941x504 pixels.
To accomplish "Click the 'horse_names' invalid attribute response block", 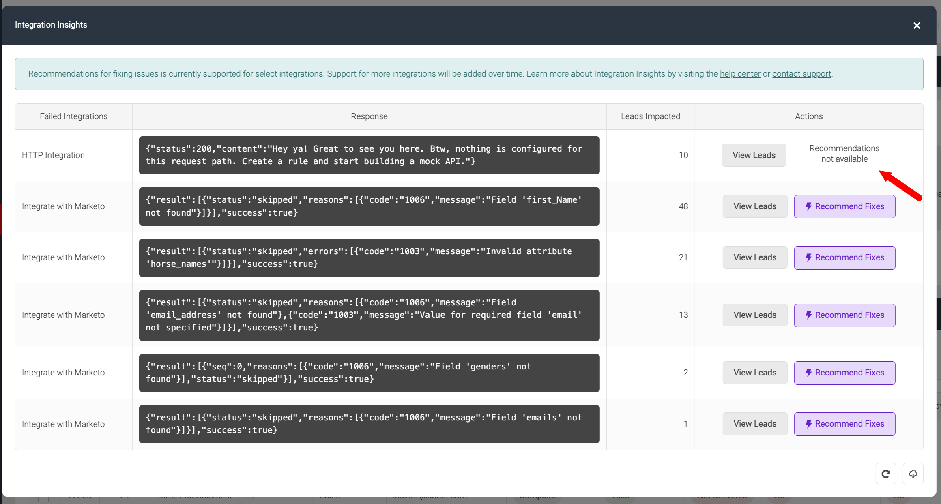I will [369, 258].
